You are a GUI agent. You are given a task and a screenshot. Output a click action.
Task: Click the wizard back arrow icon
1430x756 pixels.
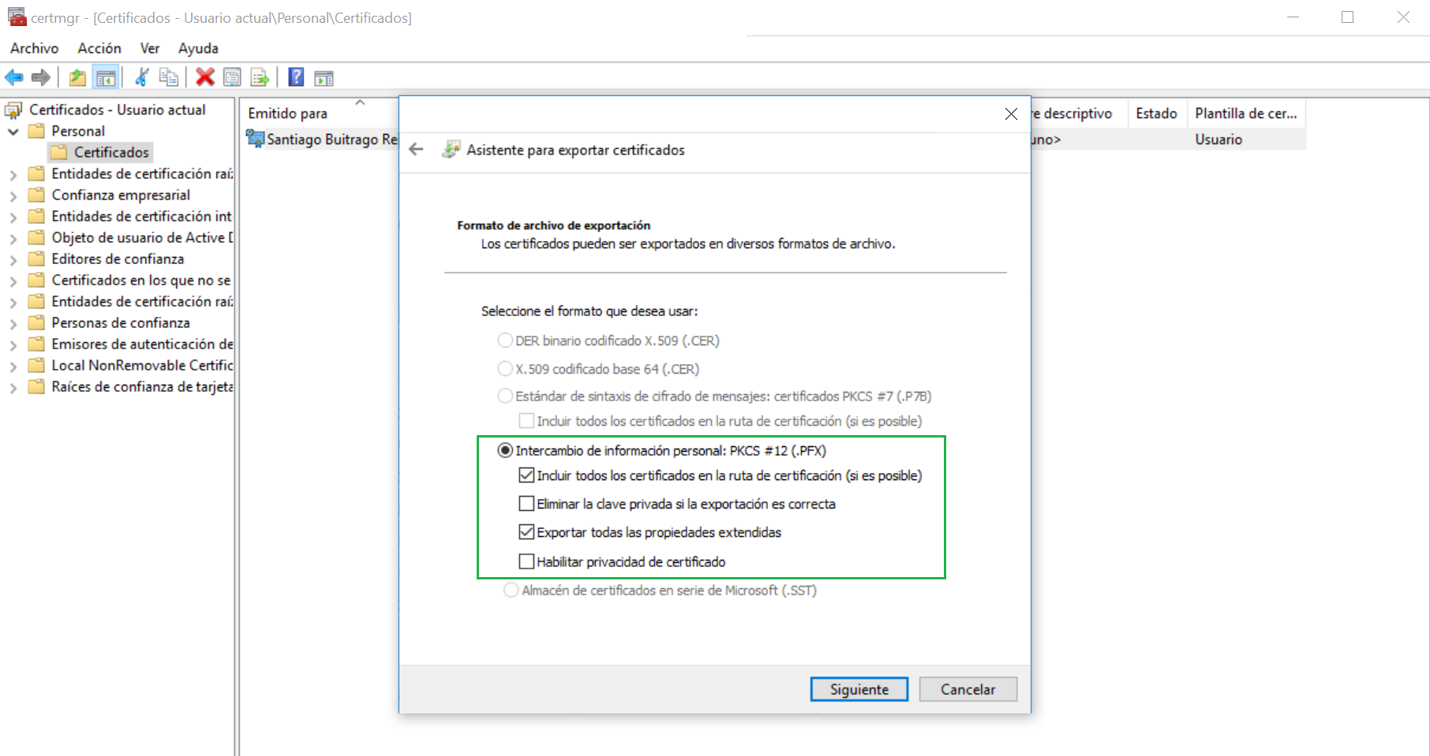(x=417, y=149)
